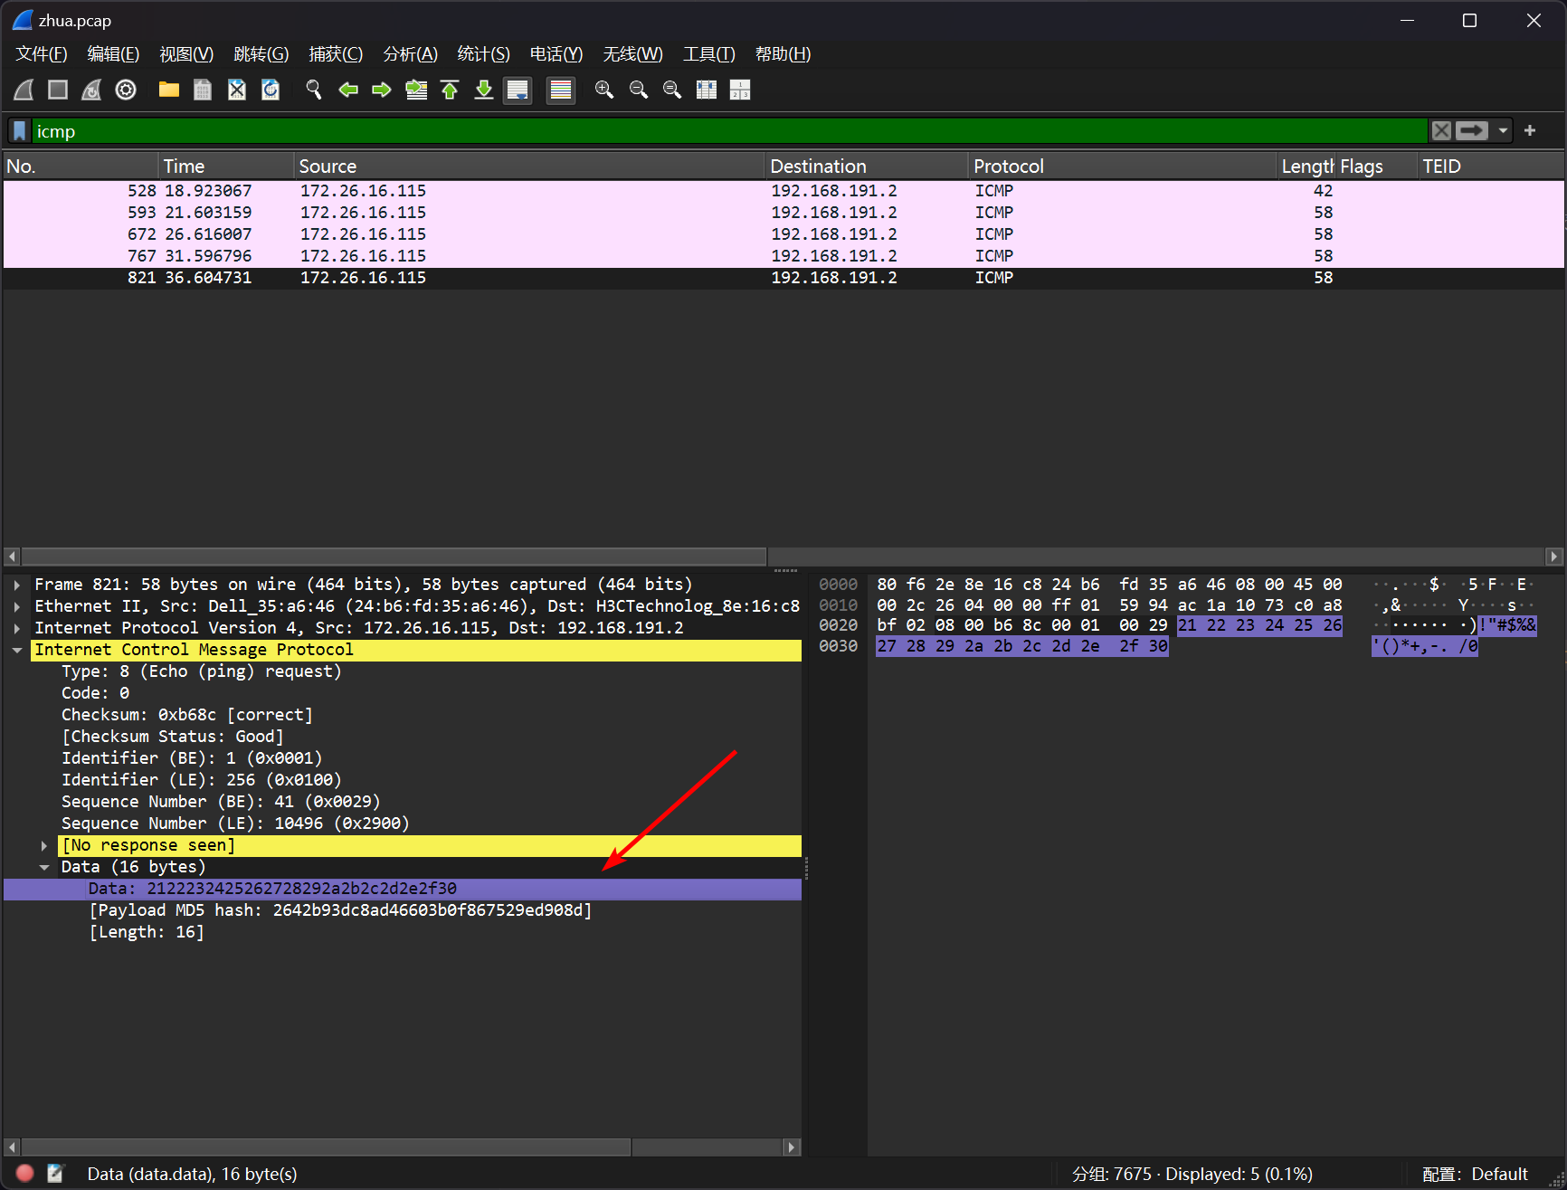Save the capture file

tap(203, 90)
